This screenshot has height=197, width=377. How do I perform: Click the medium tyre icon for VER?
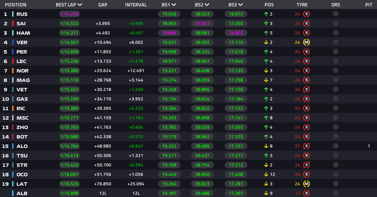tap(306, 42)
